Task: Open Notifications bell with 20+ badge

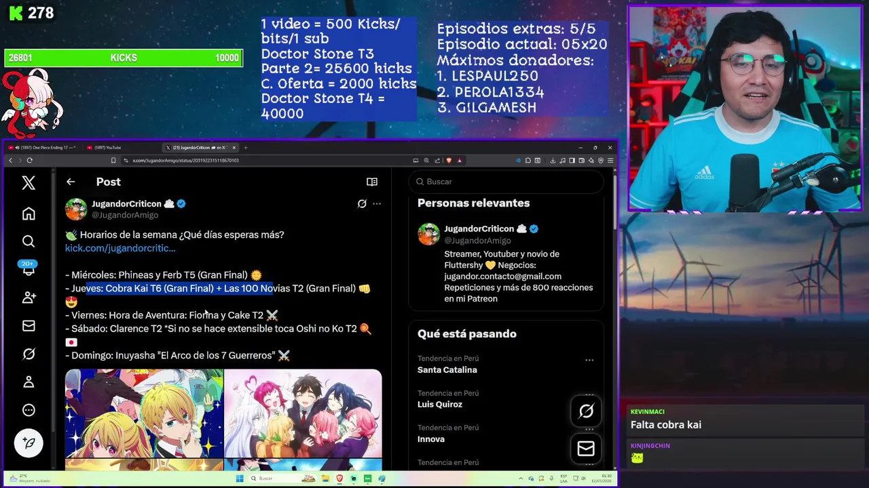Action: click(x=29, y=269)
